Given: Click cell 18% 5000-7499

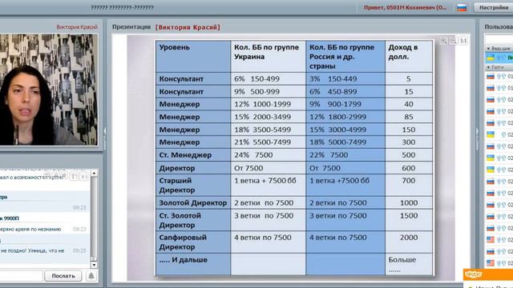Looking at the screenshot, I should coord(345,142).
